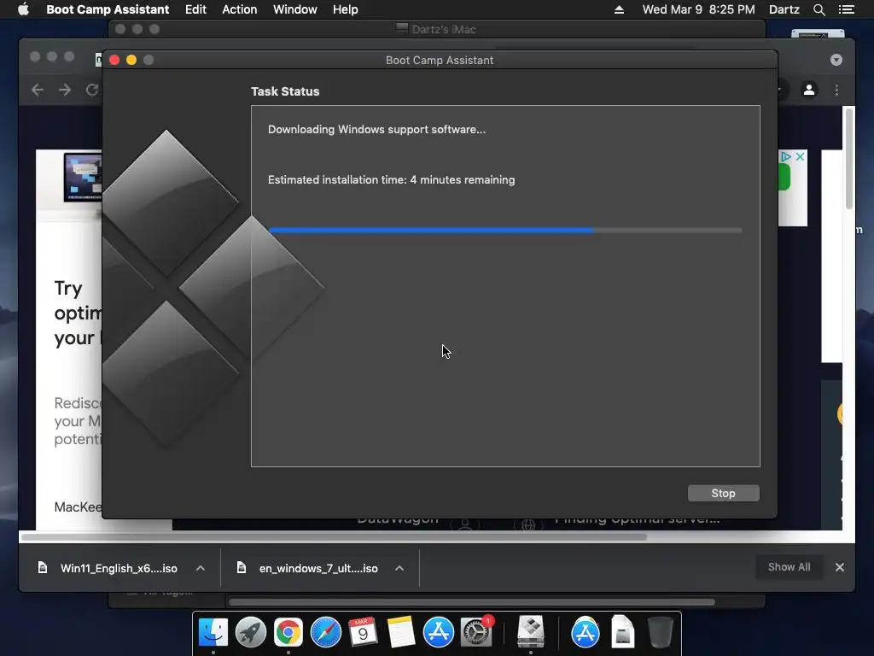Close the ad using X icon

coord(800,157)
